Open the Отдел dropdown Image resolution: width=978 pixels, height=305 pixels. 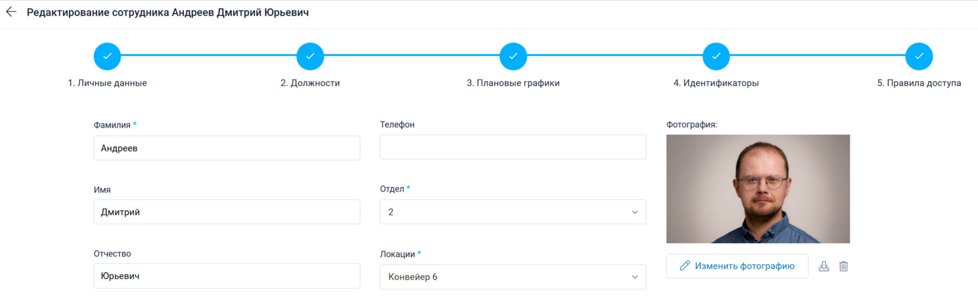point(513,212)
